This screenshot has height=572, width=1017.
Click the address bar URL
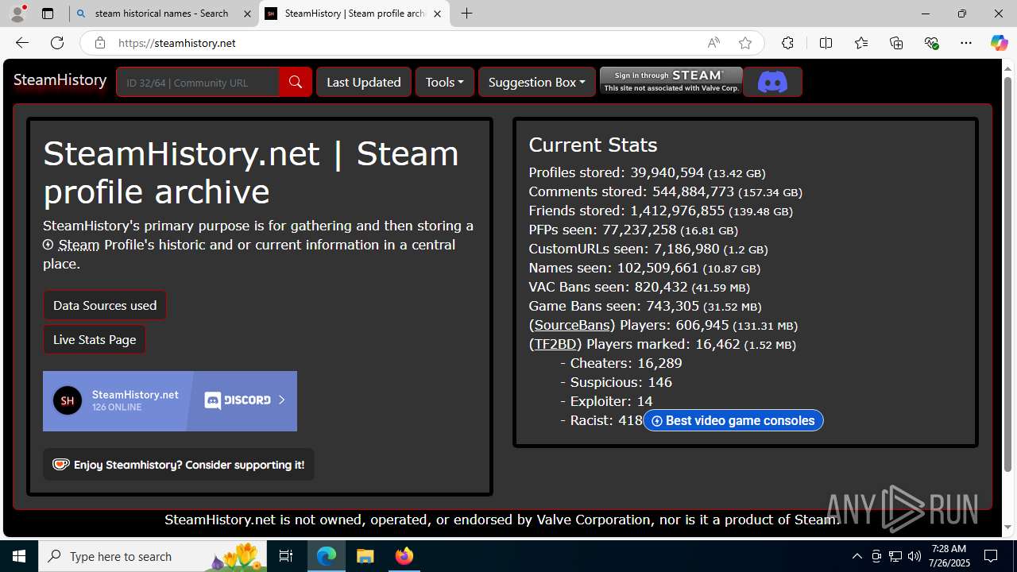tap(177, 43)
